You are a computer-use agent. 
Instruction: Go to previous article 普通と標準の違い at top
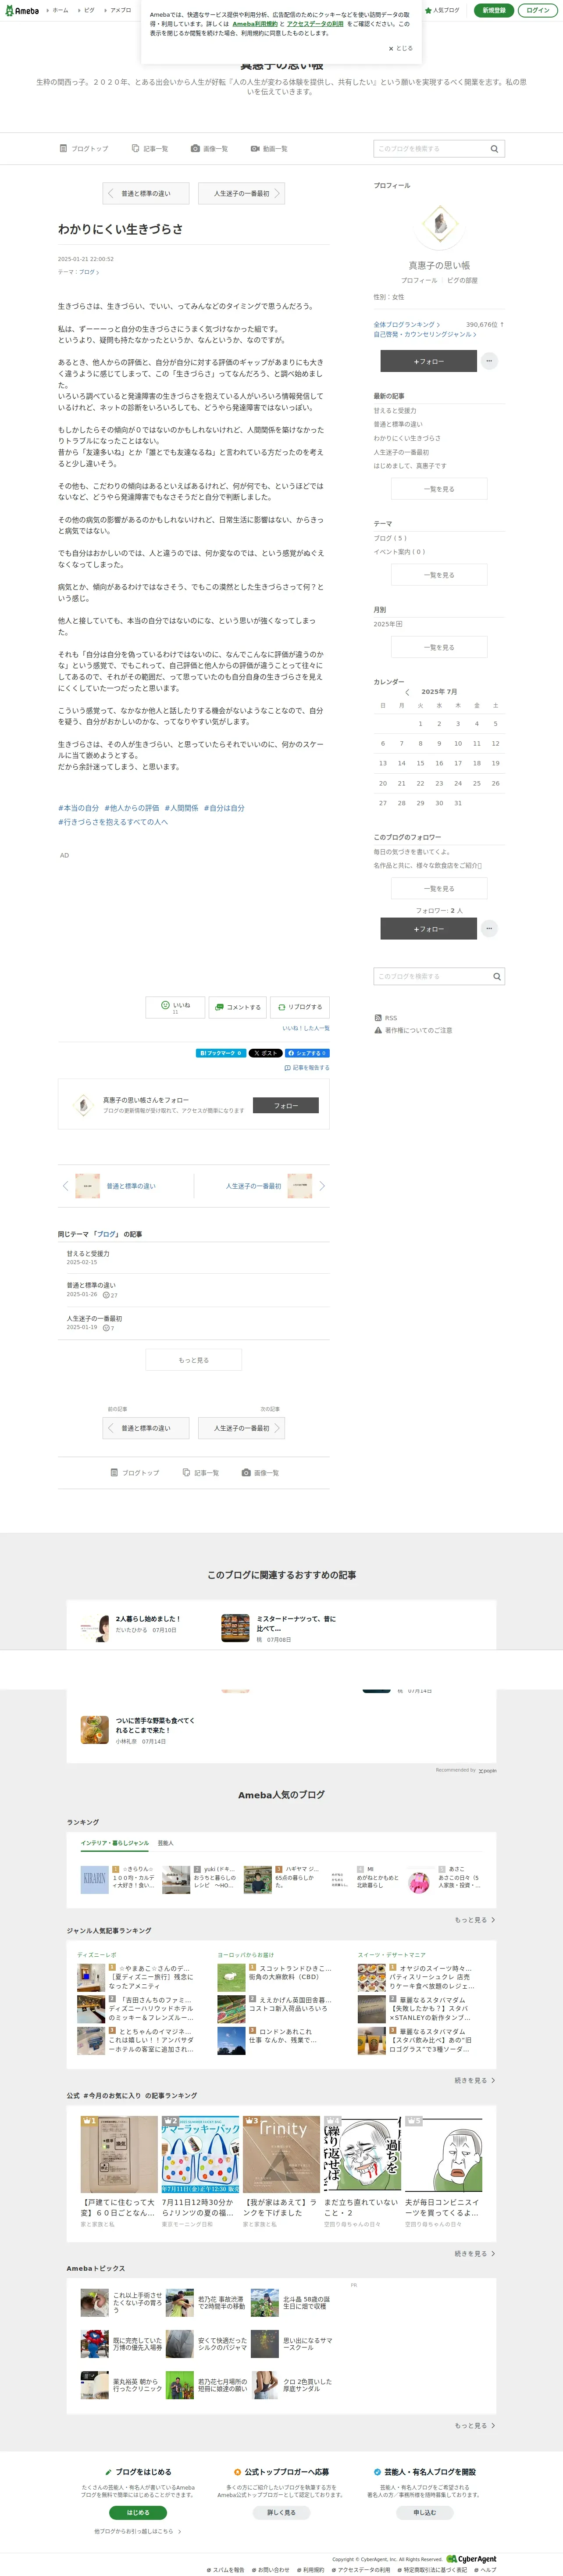[x=146, y=193]
